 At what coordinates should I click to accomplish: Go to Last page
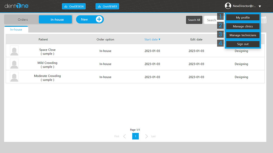153,136
